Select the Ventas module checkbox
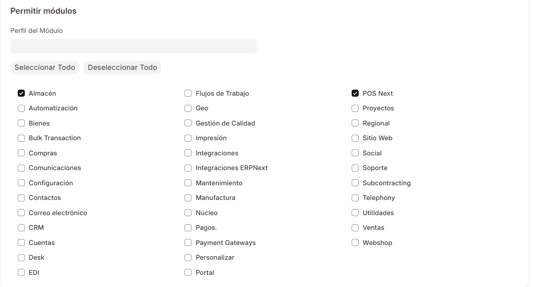The image size is (533, 287). click(355, 228)
